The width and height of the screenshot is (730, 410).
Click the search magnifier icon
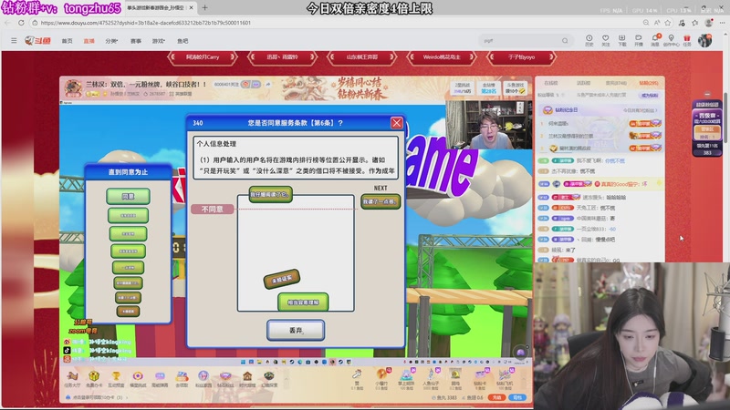pyautogui.click(x=565, y=41)
